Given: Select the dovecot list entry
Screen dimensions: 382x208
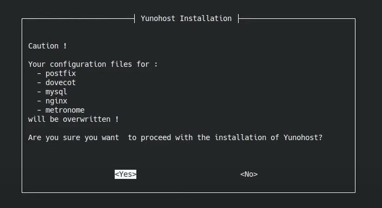Looking at the screenshot, I should tap(61, 82).
